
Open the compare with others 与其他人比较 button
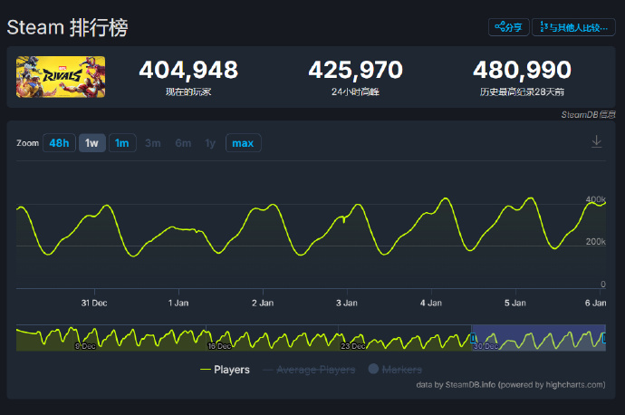573,27
